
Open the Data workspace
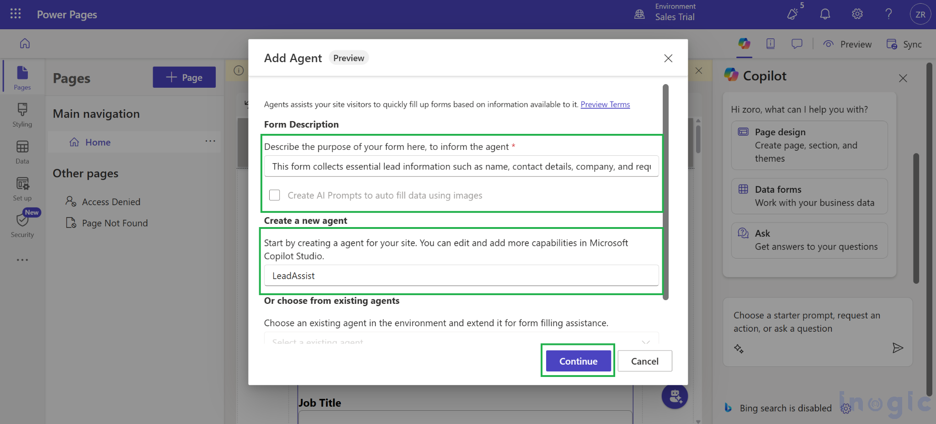click(22, 152)
